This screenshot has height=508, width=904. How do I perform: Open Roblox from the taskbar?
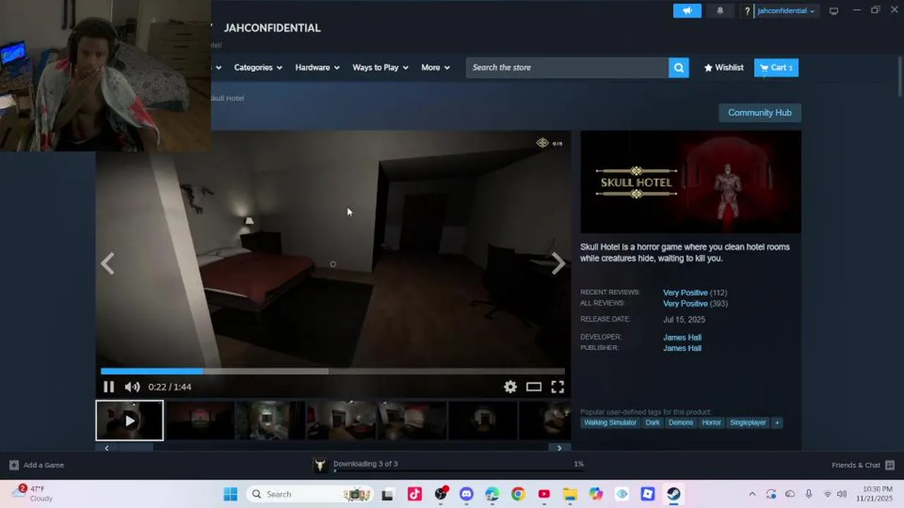tap(648, 494)
